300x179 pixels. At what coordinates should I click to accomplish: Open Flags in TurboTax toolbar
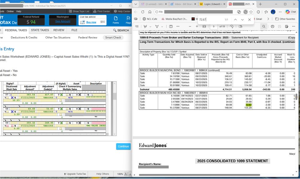point(128,20)
